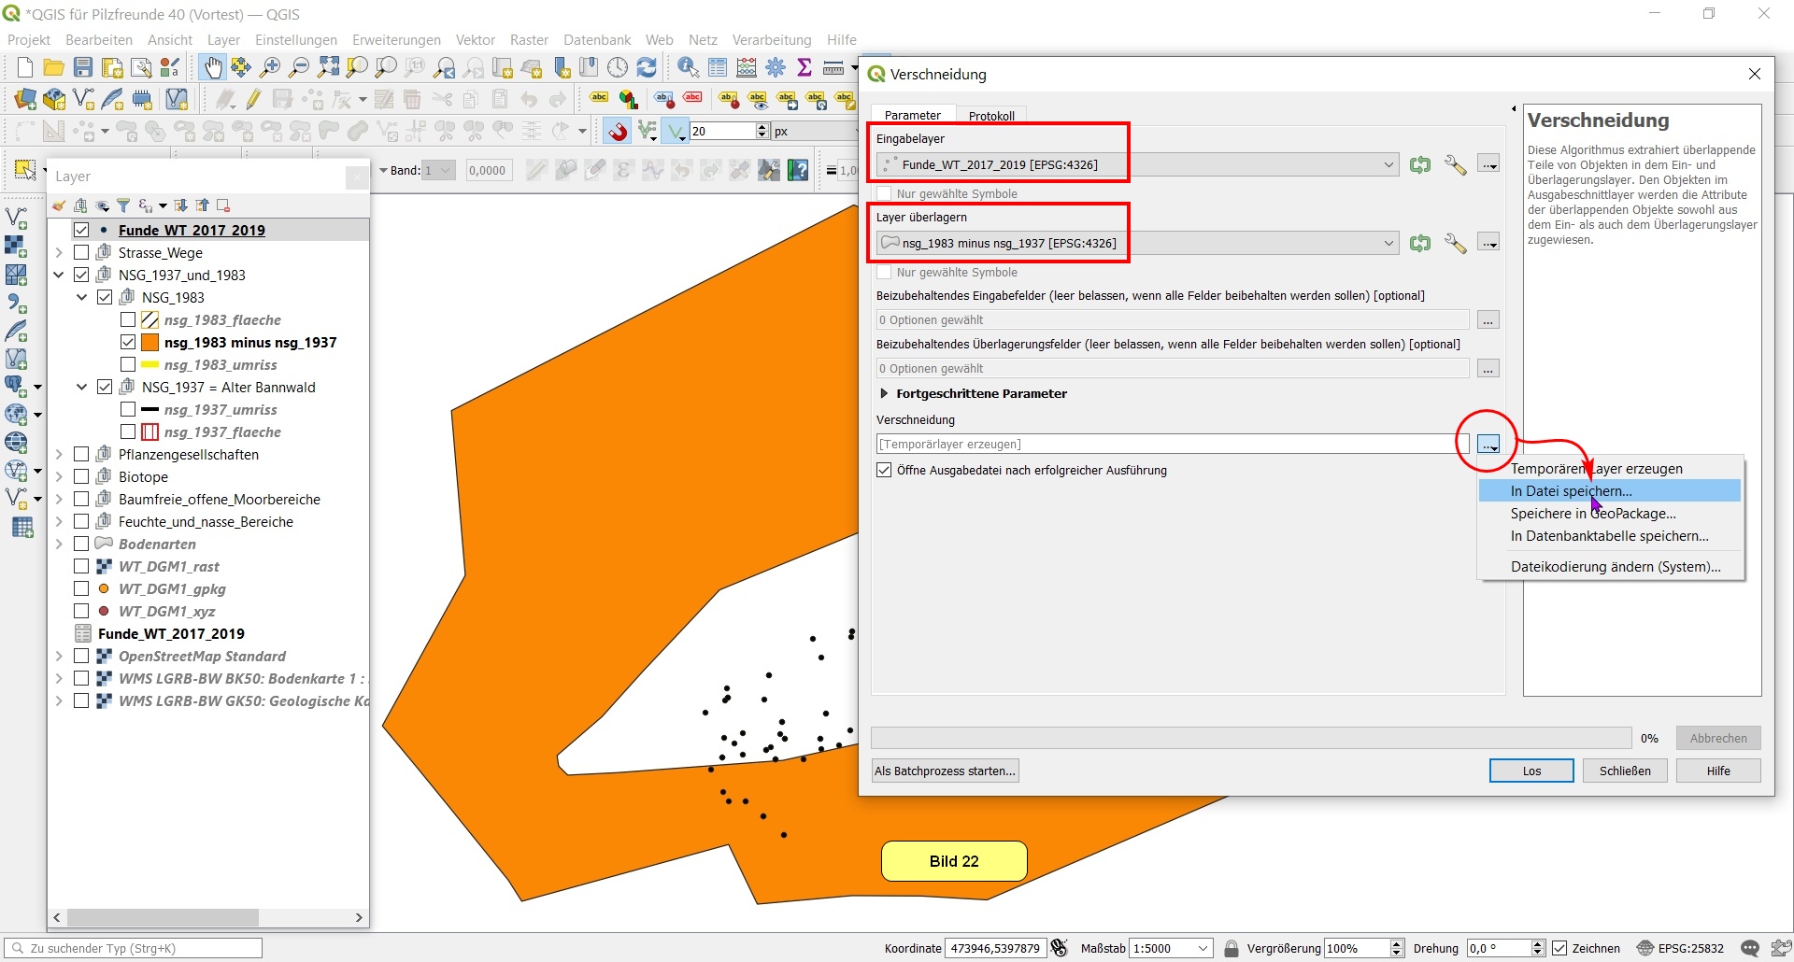Toggle the nsg_1937_flaeche layer checkbox

pos(128,432)
